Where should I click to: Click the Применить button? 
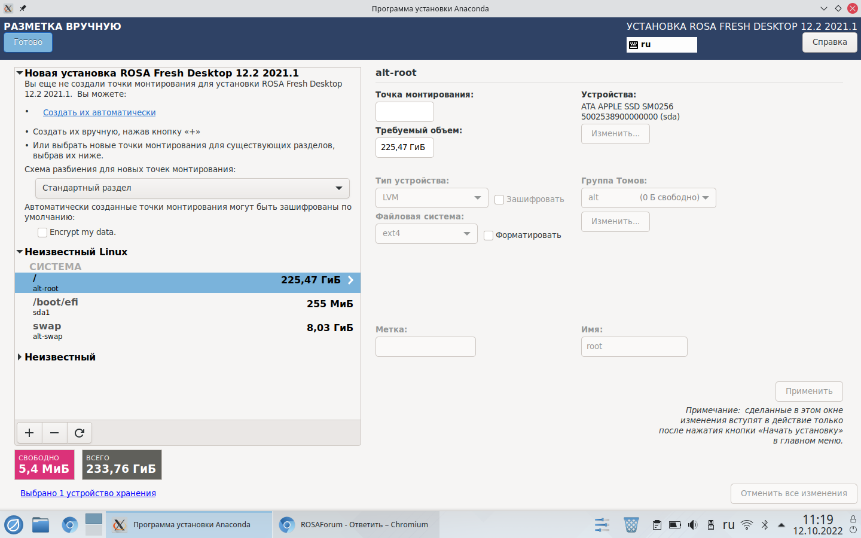[809, 392]
